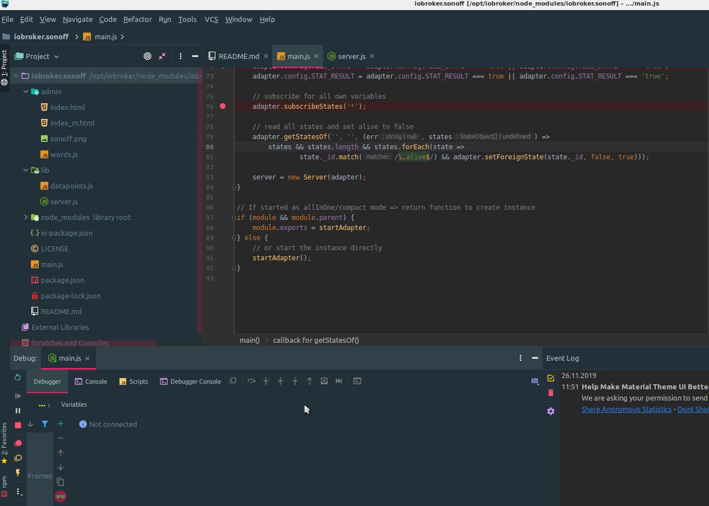Open the 1: Project side tab
The height and width of the screenshot is (506, 709).
(x=4, y=67)
